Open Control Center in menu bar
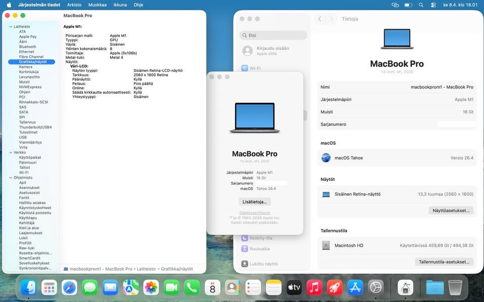Viewport: 484px width, 302px height. [x=433, y=5]
